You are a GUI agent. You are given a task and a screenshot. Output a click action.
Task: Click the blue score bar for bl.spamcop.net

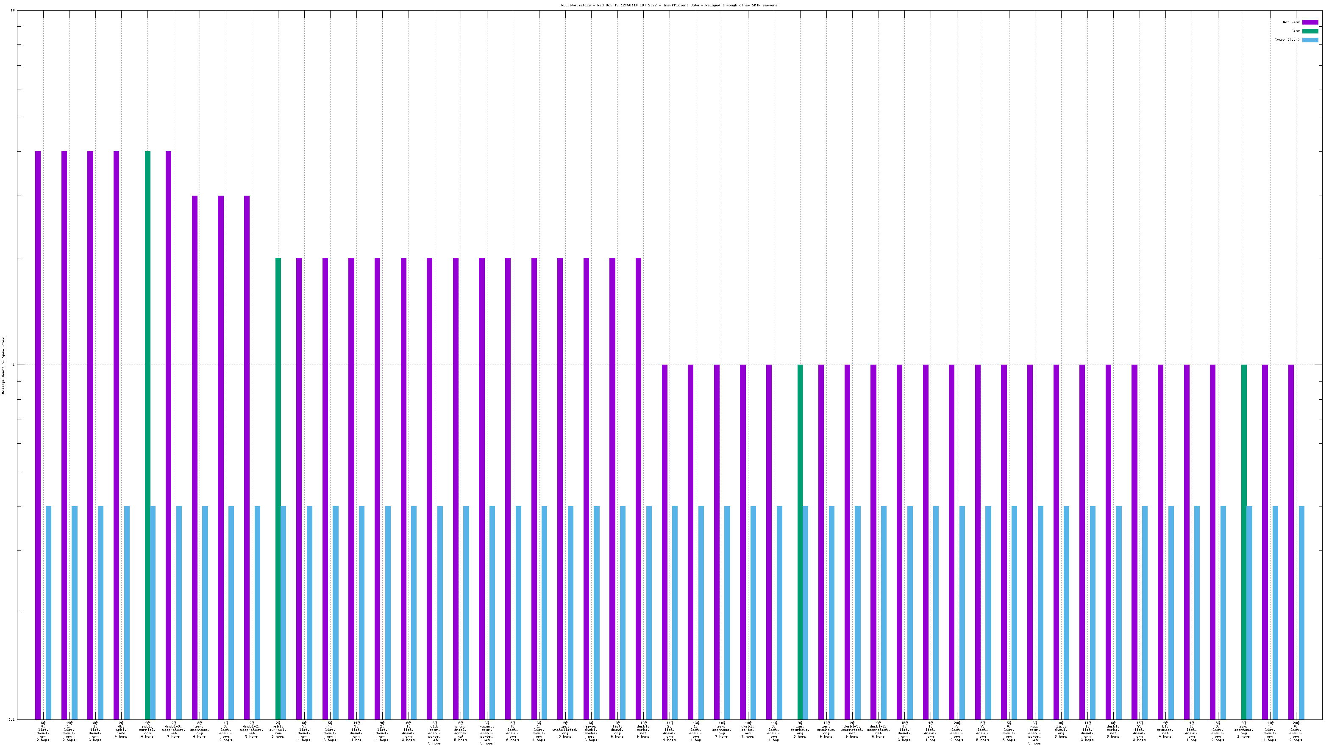click(x=1171, y=612)
